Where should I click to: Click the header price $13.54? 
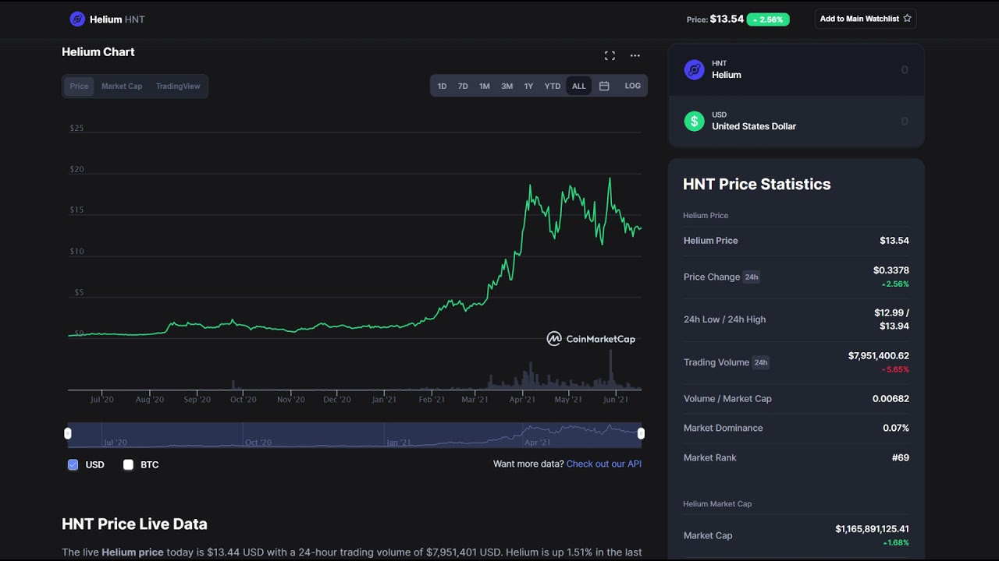click(727, 19)
